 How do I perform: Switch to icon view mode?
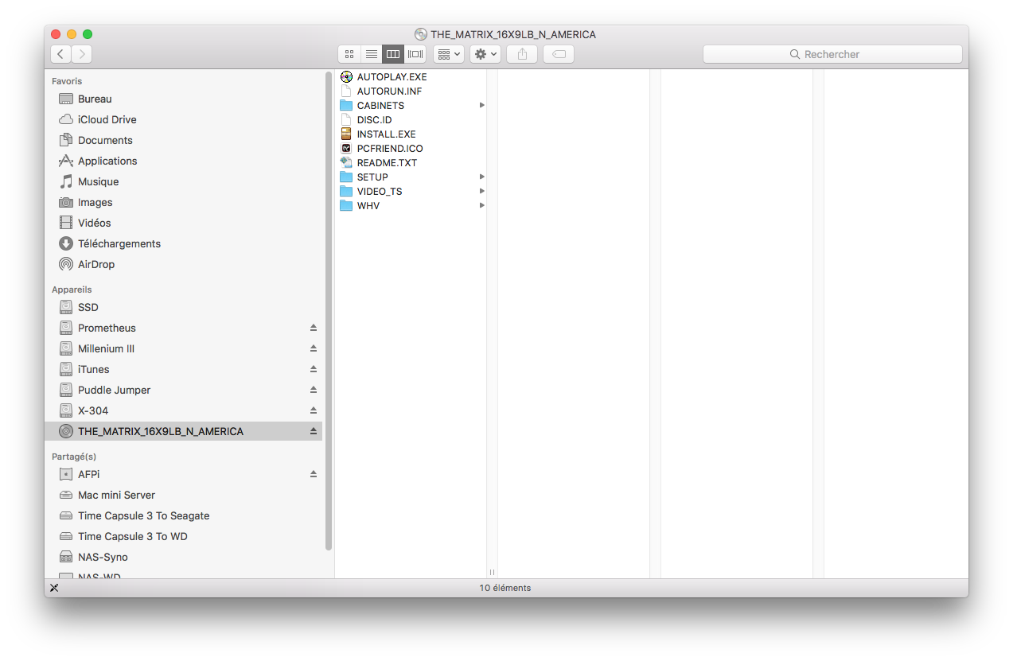click(349, 54)
